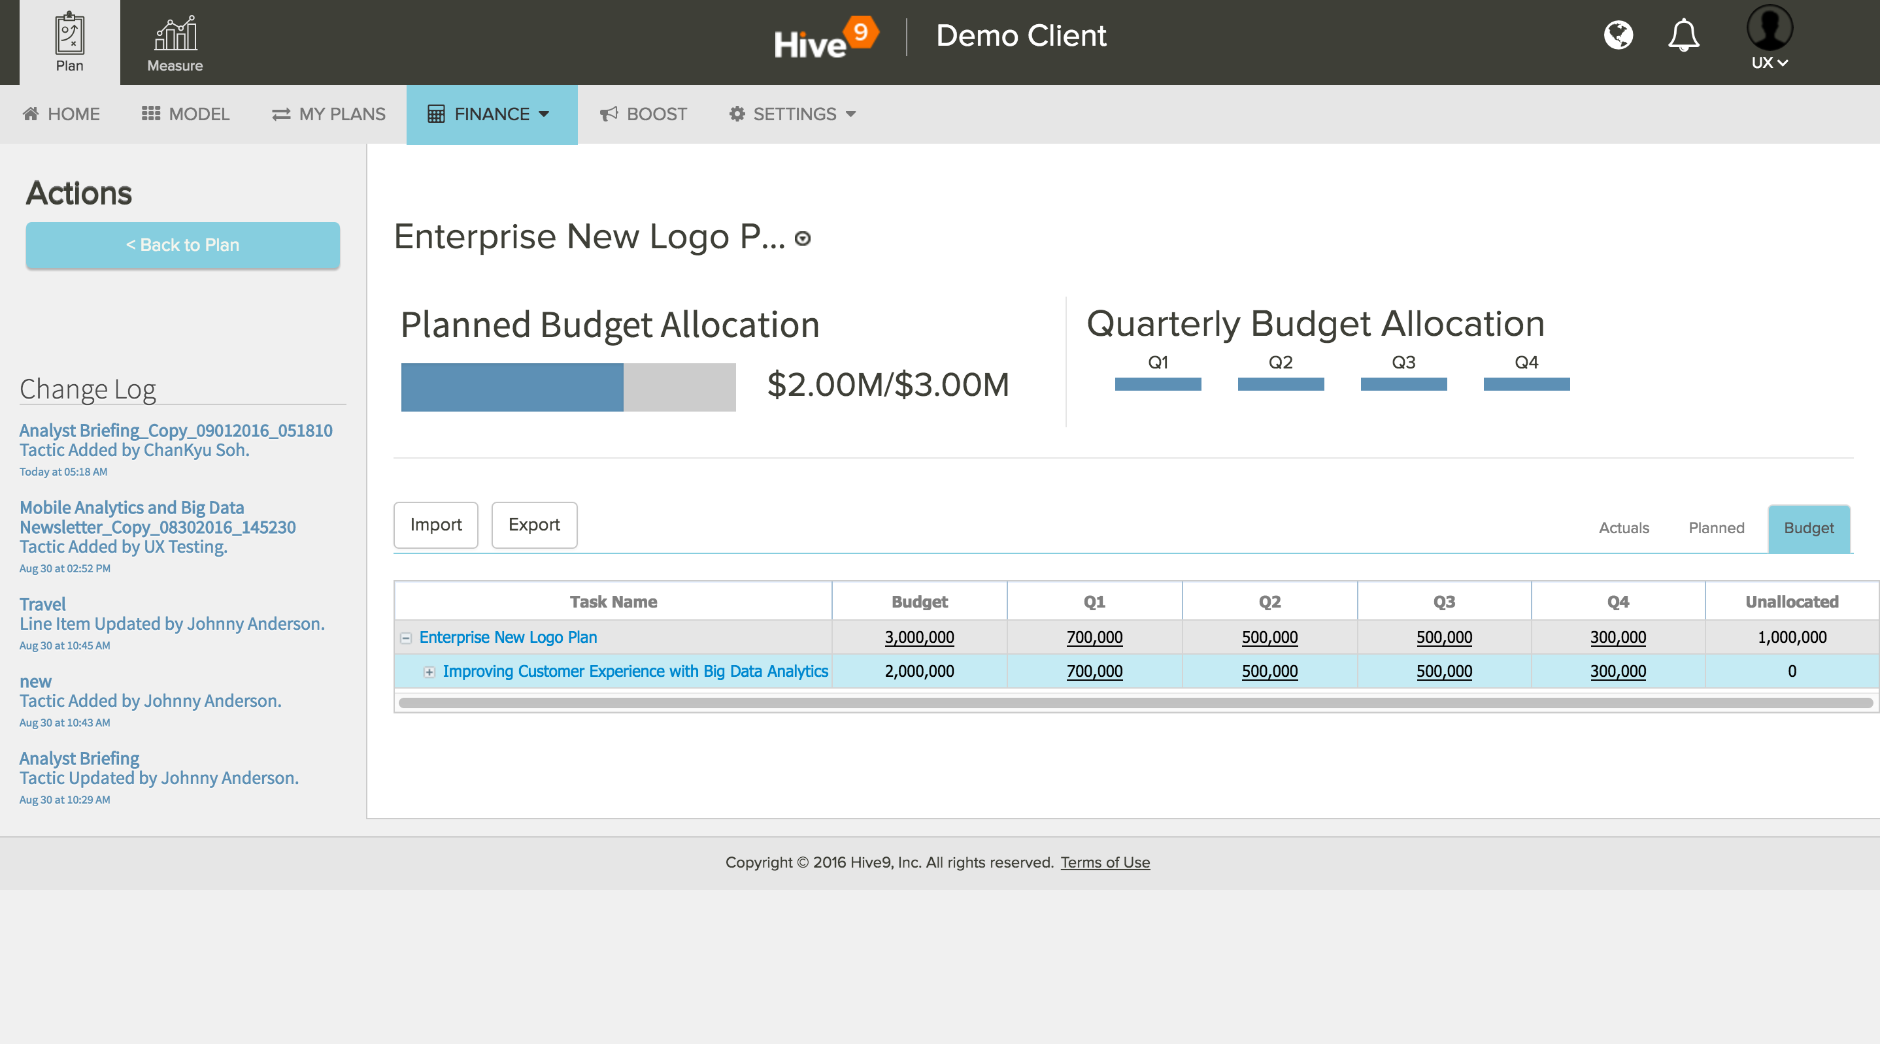
Task: Click the globe icon in header
Action: tap(1618, 35)
